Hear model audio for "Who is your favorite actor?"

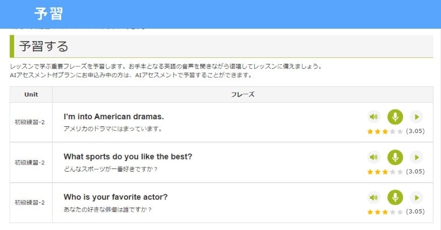tap(374, 197)
